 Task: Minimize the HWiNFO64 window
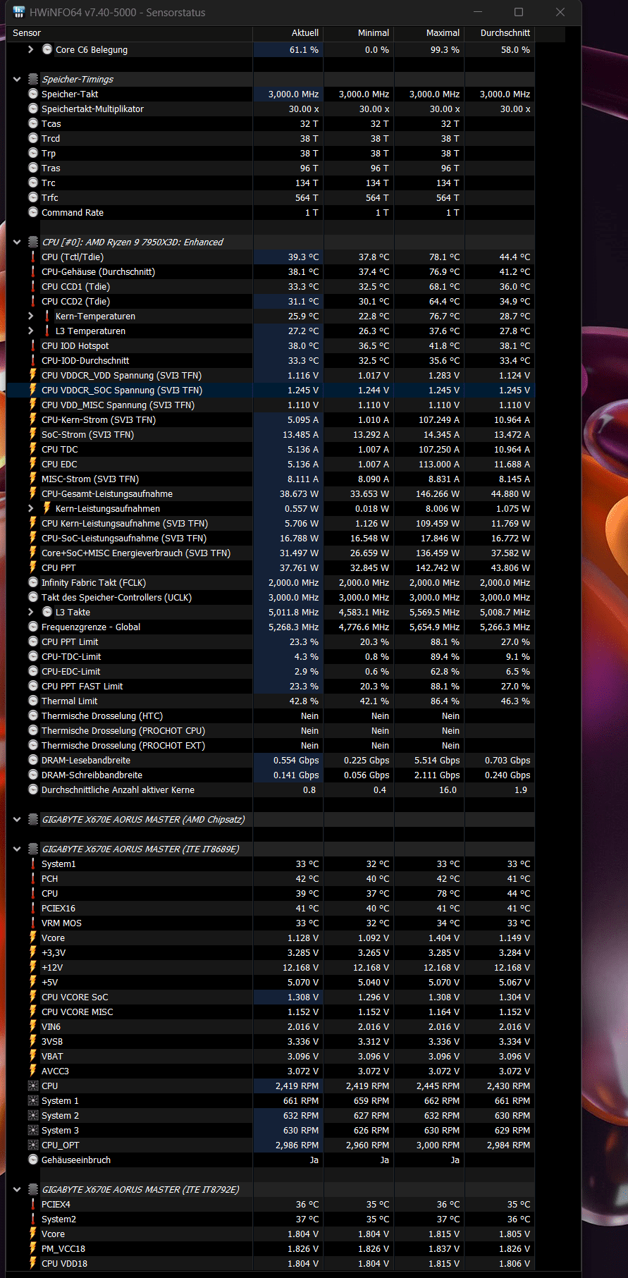click(478, 12)
